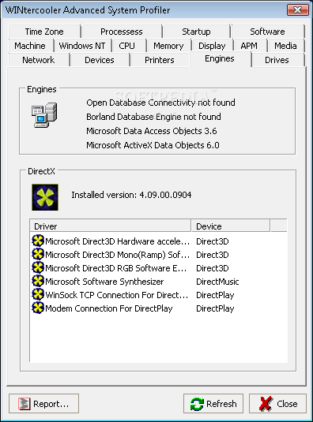
Task: Refresh the system profile data
Action: click(x=213, y=403)
